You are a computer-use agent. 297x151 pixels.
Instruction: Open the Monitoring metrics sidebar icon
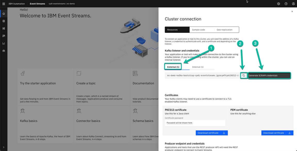point(4,43)
